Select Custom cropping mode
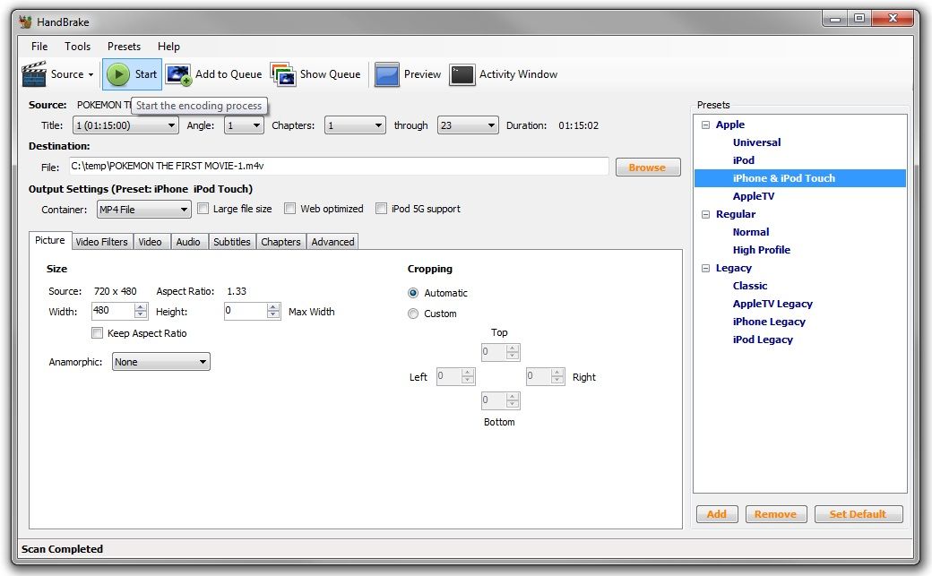This screenshot has width=932, height=576. 413,314
